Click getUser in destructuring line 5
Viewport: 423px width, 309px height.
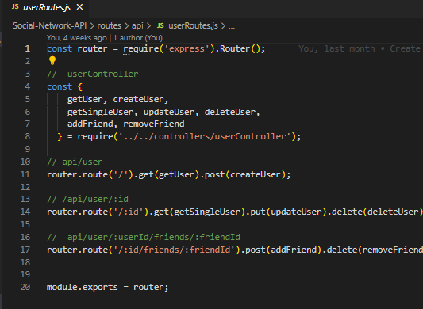85,100
